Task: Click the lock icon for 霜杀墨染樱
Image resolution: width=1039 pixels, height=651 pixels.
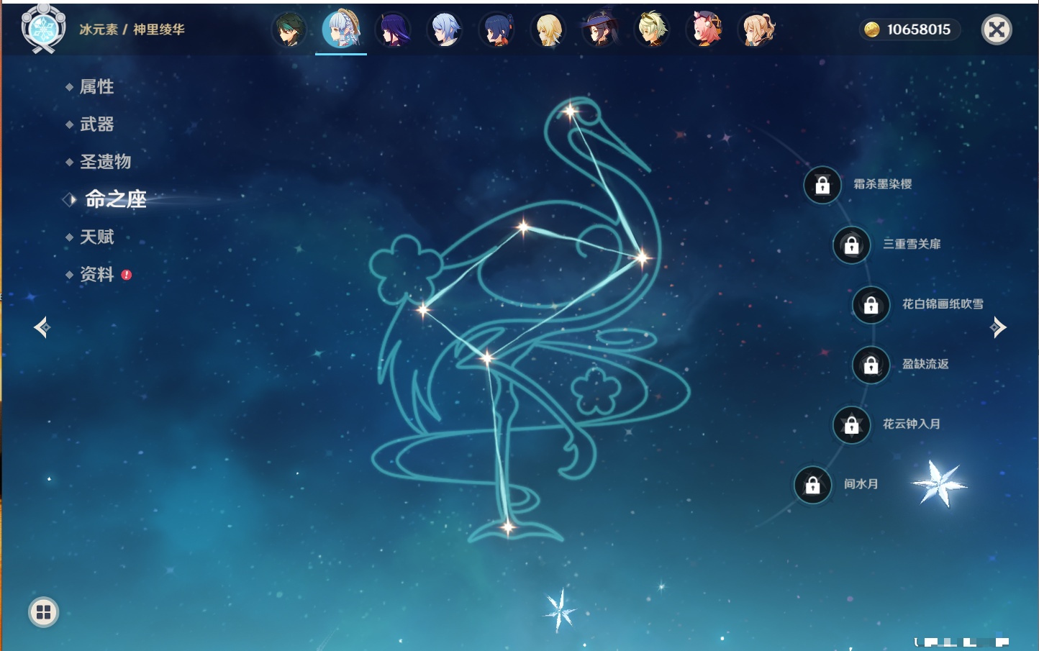Action: (x=822, y=185)
